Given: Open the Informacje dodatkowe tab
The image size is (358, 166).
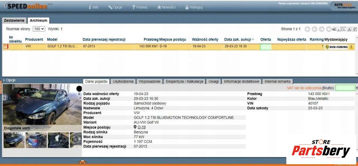Looking at the screenshot, I should pos(241,81).
